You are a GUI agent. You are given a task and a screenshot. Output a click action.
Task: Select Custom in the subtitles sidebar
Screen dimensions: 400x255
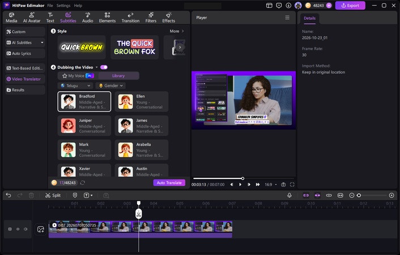point(25,32)
